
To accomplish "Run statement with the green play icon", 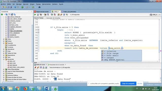I will pyautogui.click(x=35, y=15).
